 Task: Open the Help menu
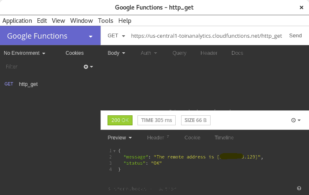point(125,21)
